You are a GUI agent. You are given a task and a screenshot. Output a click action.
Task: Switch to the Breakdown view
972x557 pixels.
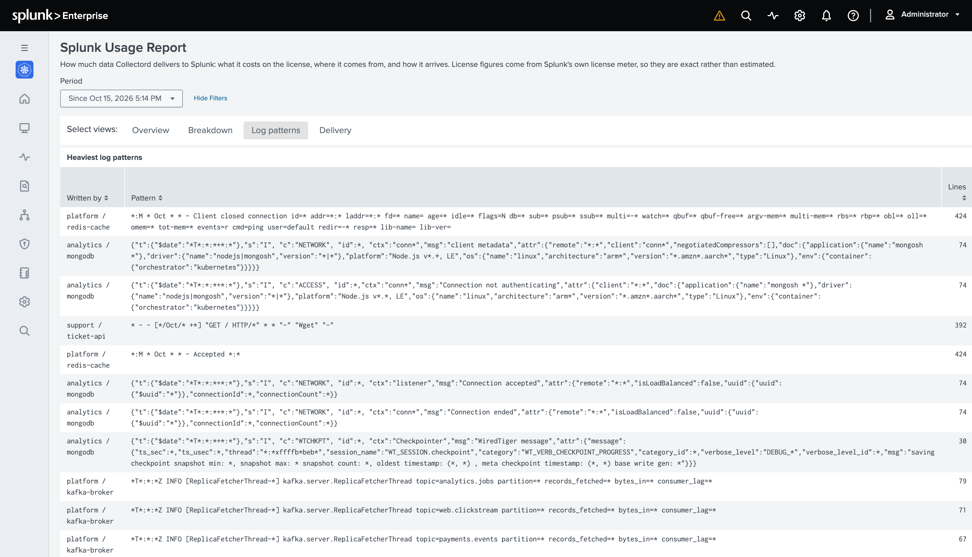(210, 130)
